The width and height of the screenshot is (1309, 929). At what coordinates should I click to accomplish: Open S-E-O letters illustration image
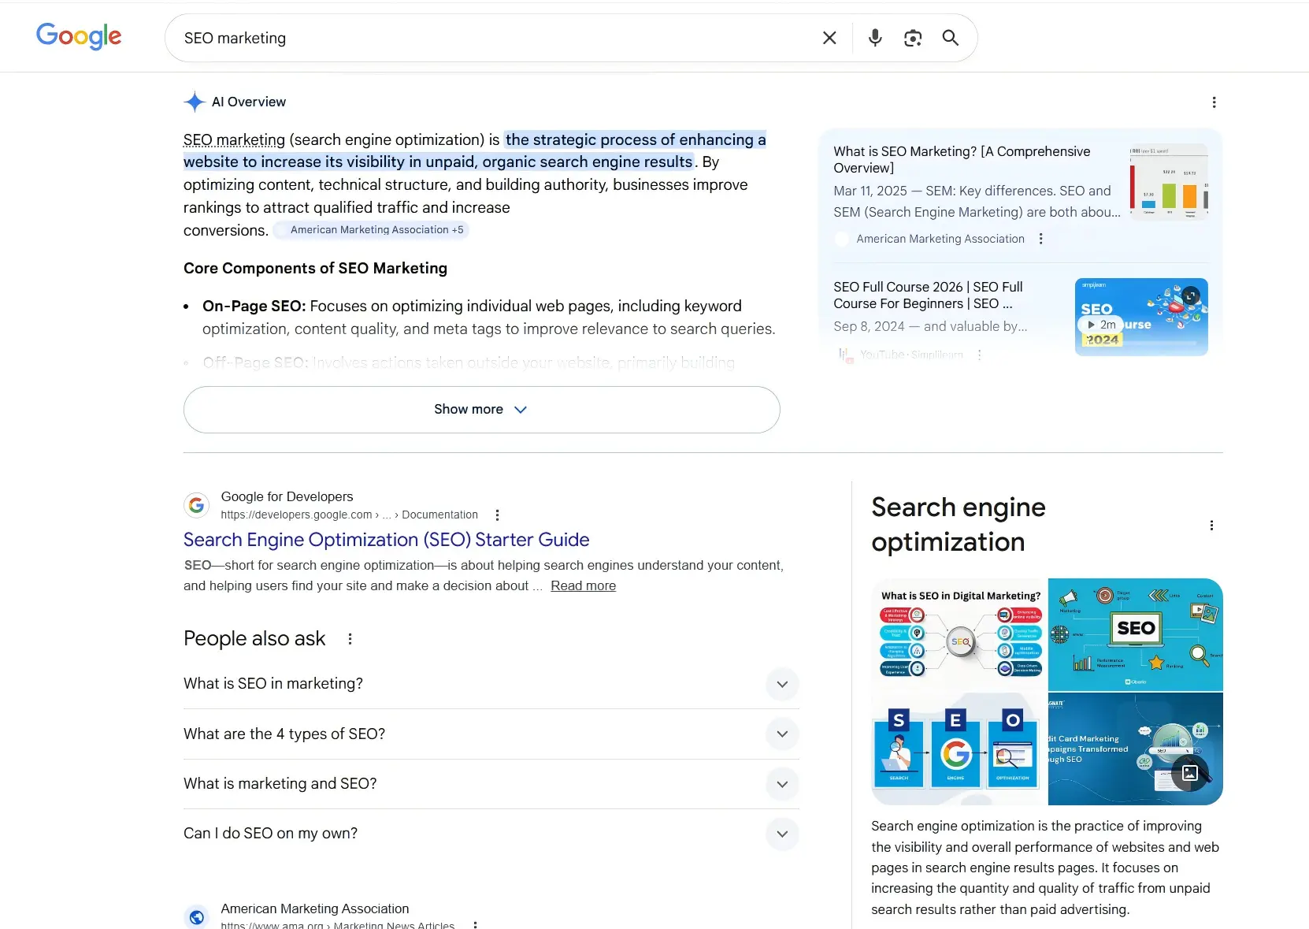tap(960, 749)
